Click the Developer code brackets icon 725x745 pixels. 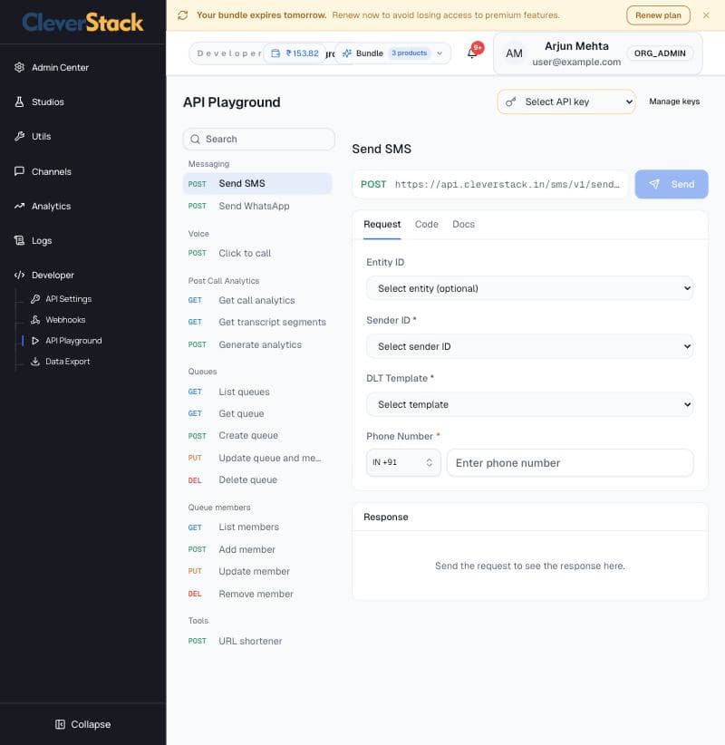19,276
